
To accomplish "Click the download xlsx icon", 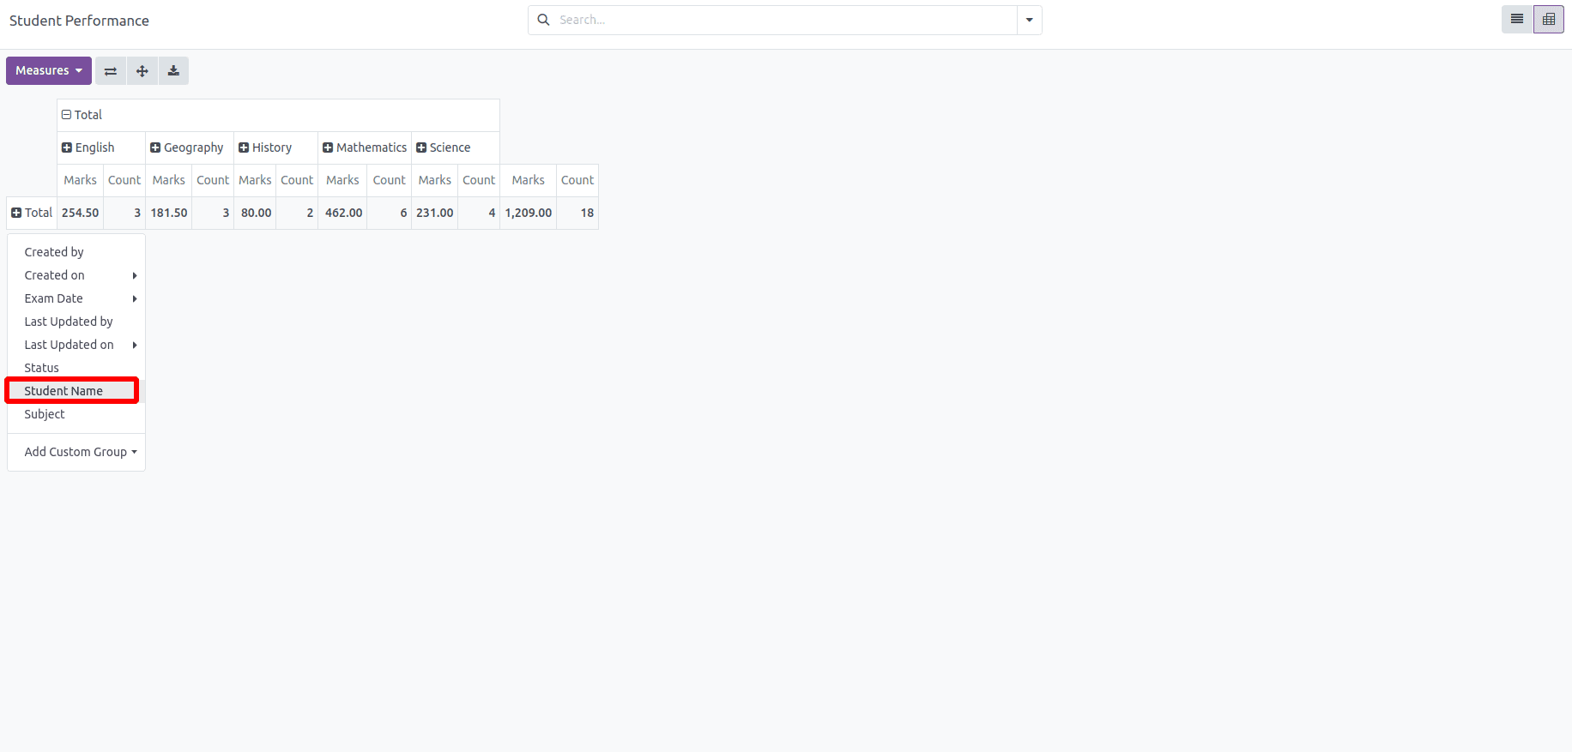I will pos(173,70).
